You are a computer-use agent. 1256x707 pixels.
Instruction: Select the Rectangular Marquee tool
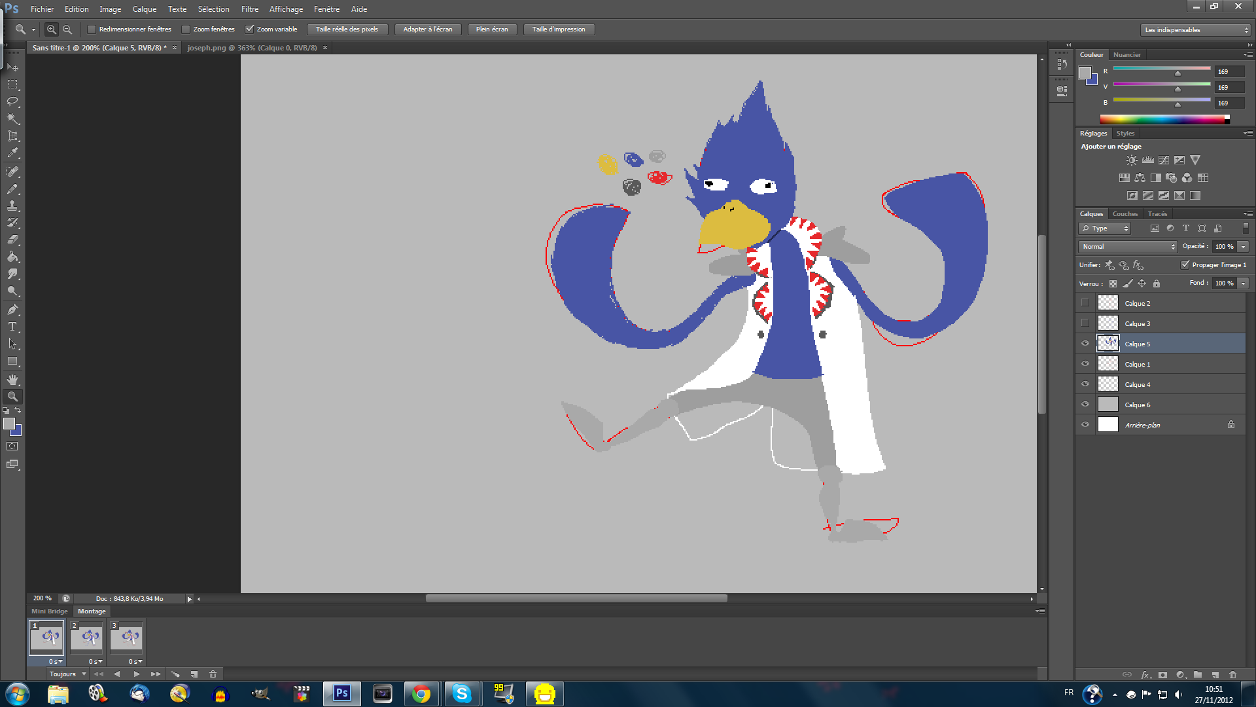12,84
